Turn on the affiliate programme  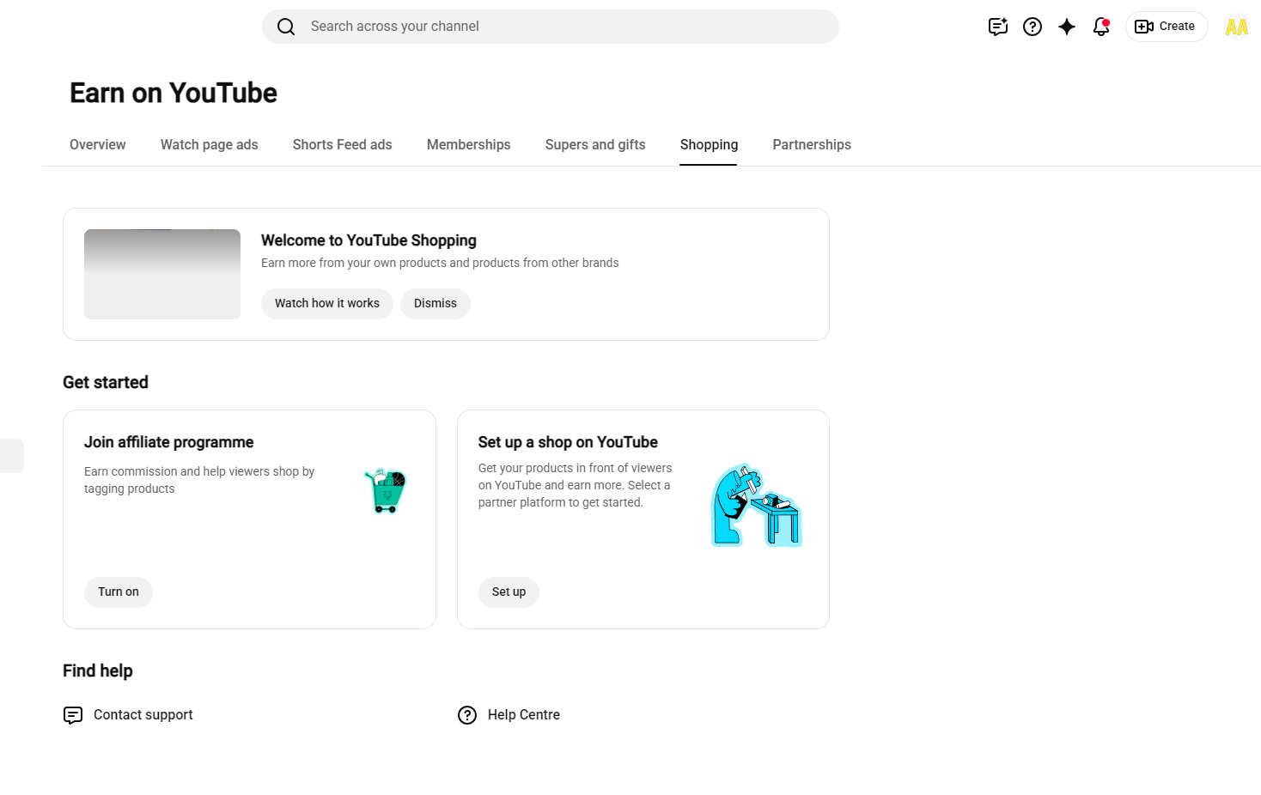[119, 592]
